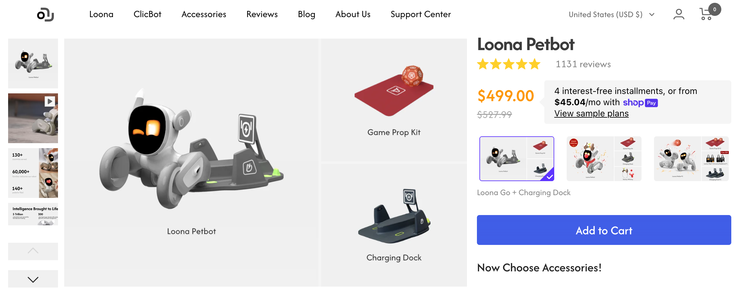Open the Accessories menu item

(204, 14)
